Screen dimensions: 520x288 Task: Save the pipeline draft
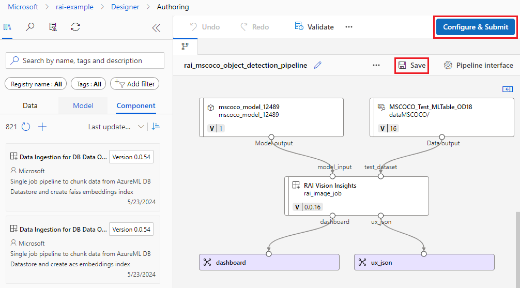[x=411, y=65]
